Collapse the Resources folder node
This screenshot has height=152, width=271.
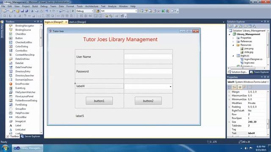tap(233, 45)
